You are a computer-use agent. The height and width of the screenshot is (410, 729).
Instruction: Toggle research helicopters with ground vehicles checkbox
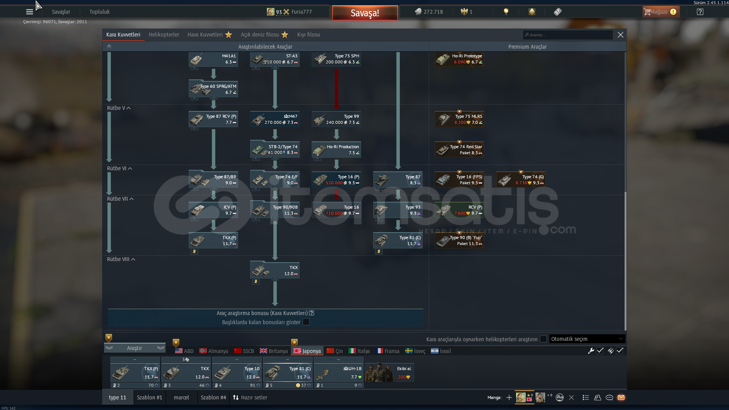click(x=543, y=339)
